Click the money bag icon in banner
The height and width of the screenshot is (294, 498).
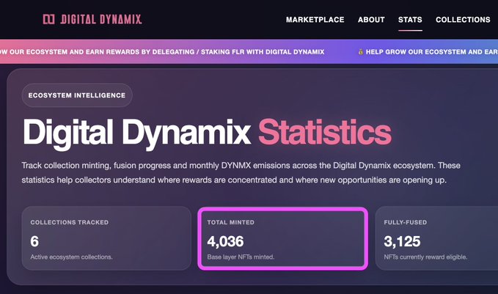tap(360, 52)
